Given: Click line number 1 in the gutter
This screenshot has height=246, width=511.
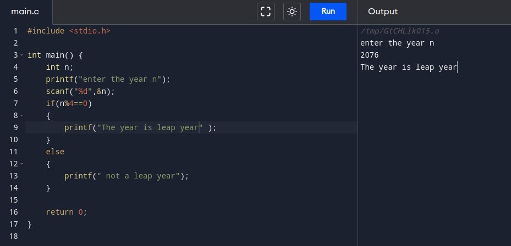Looking at the screenshot, I should point(15,31).
